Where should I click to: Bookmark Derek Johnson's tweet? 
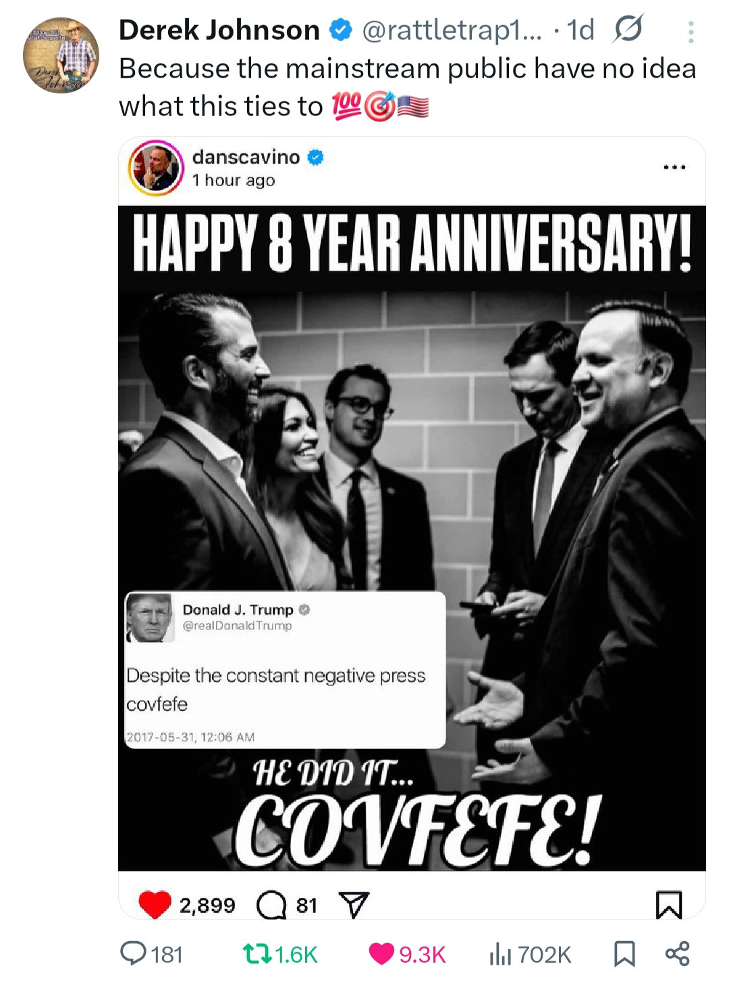[624, 953]
